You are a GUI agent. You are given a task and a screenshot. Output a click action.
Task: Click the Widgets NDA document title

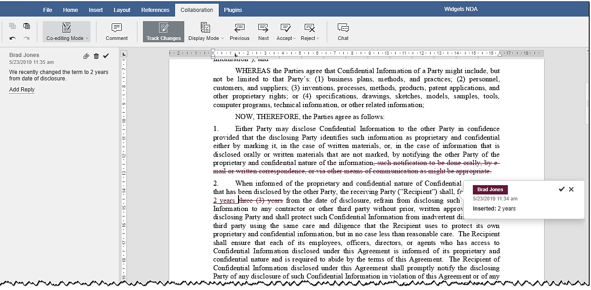click(x=462, y=9)
